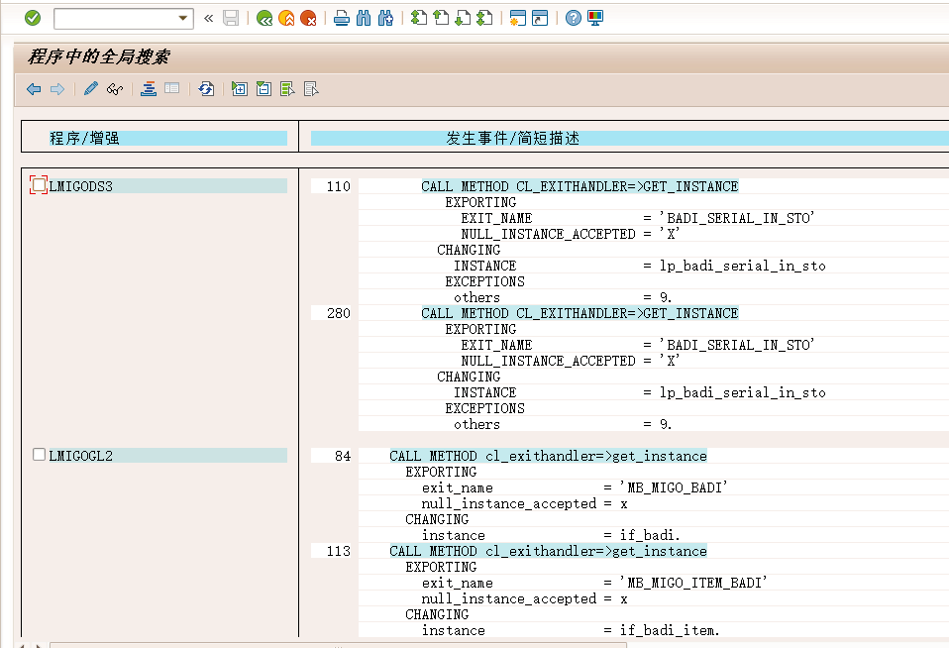Click the Customize Local Layout monitor icon
The width and height of the screenshot is (949, 648).
coord(595,18)
